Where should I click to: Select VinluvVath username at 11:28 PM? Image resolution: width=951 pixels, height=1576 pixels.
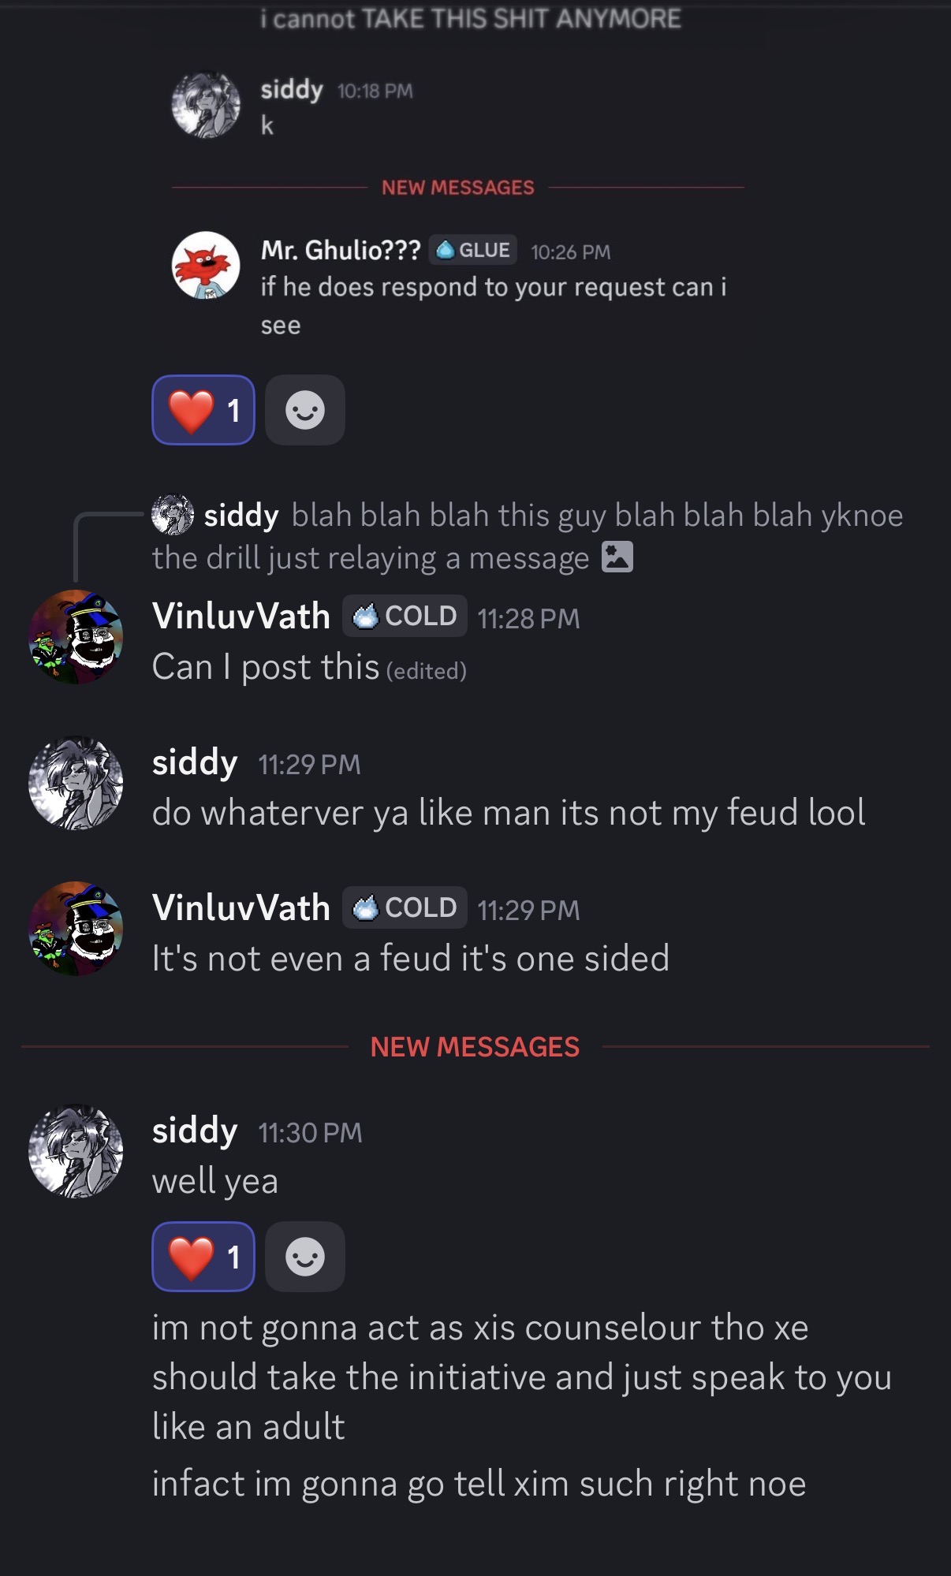click(241, 616)
